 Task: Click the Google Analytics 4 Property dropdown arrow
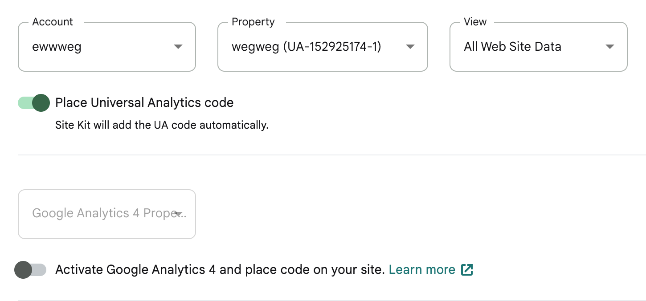pos(180,214)
